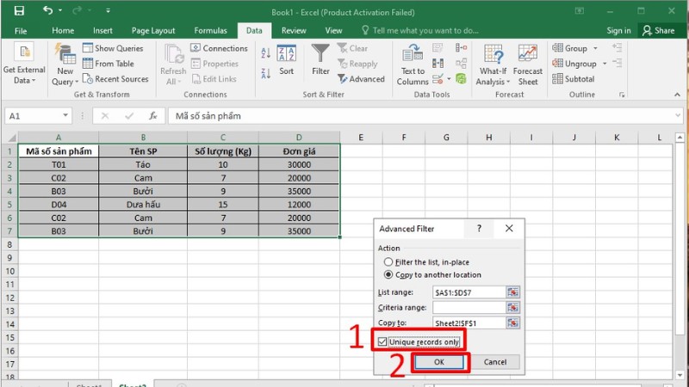Open the Formulas ribbon tab

(210, 30)
